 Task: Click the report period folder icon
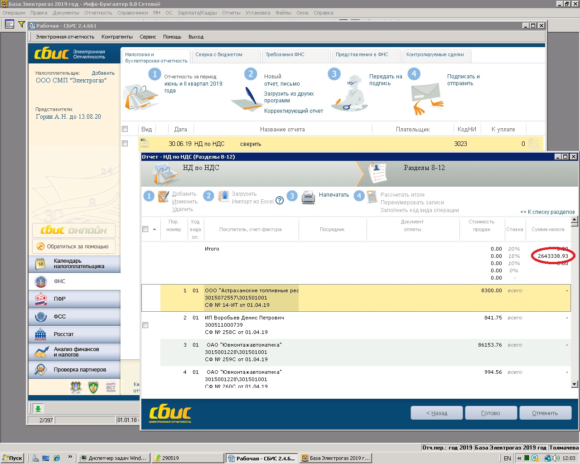[141, 97]
